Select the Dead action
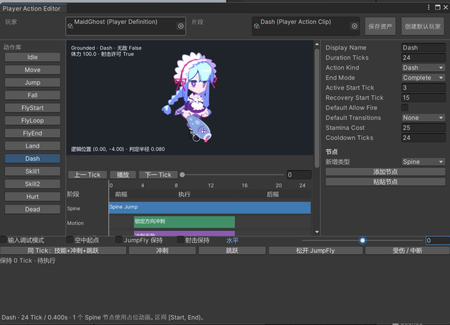This screenshot has width=450, height=325. tap(32, 209)
